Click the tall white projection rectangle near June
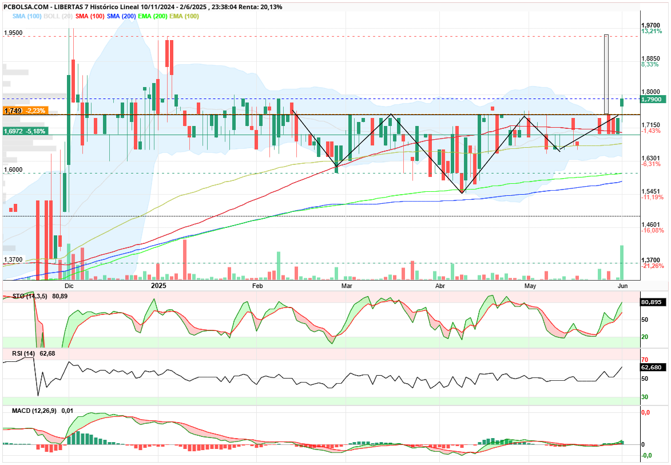Screen dimensions: 671x465 tap(606, 74)
